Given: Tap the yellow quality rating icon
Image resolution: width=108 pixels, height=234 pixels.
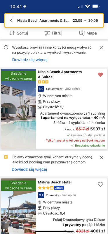Looking at the screenshot, I should (6, 157).
